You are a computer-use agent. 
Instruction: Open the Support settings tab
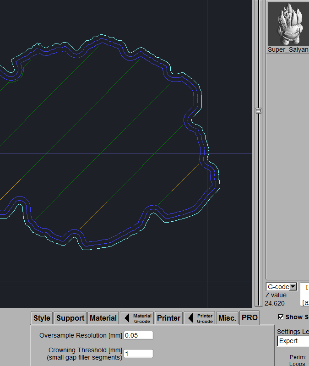pos(70,318)
